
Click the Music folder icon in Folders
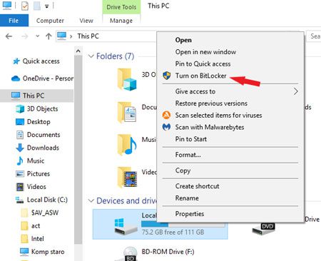point(127,145)
